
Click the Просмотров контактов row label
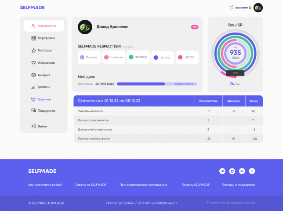(x=93, y=120)
